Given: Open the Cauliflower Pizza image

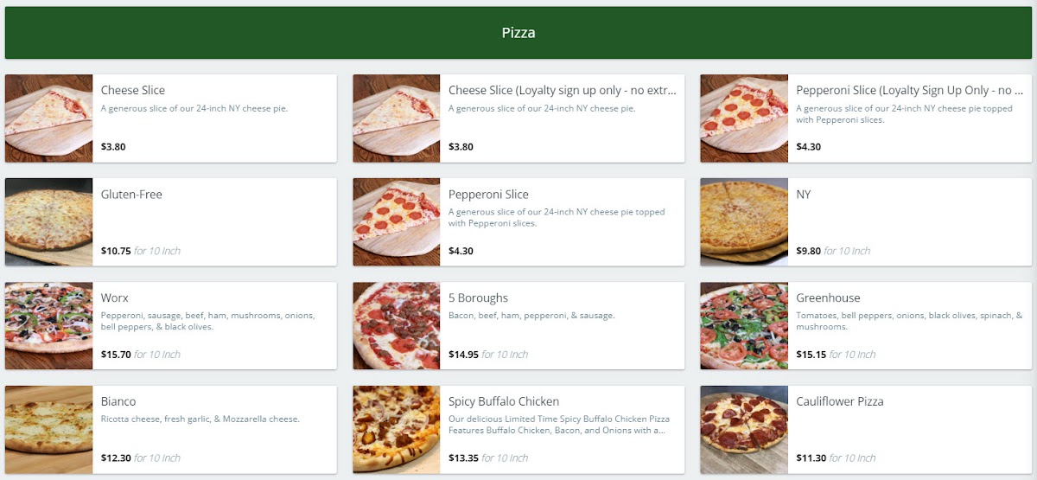Looking at the screenshot, I should coord(743,430).
